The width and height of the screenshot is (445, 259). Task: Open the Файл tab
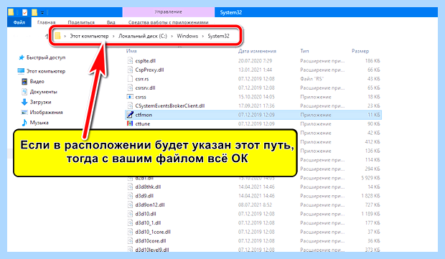19,22
